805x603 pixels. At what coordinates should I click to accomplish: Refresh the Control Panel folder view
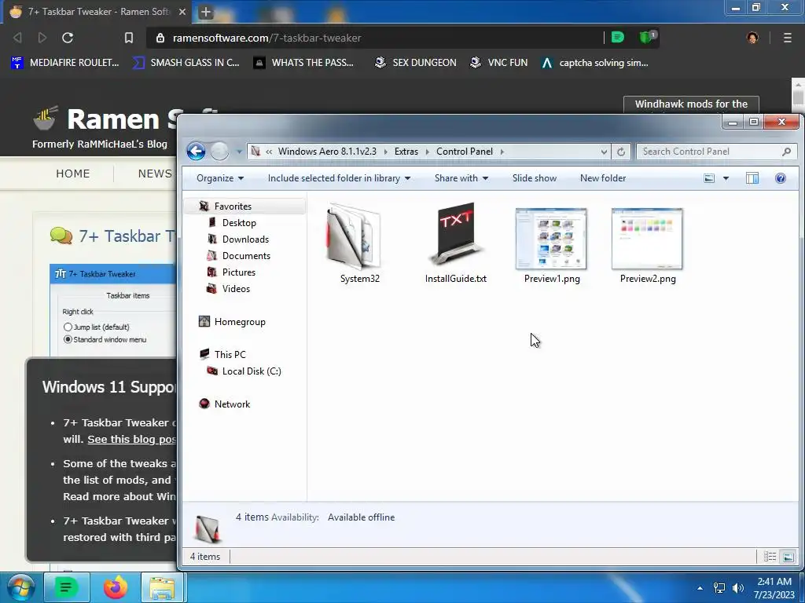click(x=621, y=152)
